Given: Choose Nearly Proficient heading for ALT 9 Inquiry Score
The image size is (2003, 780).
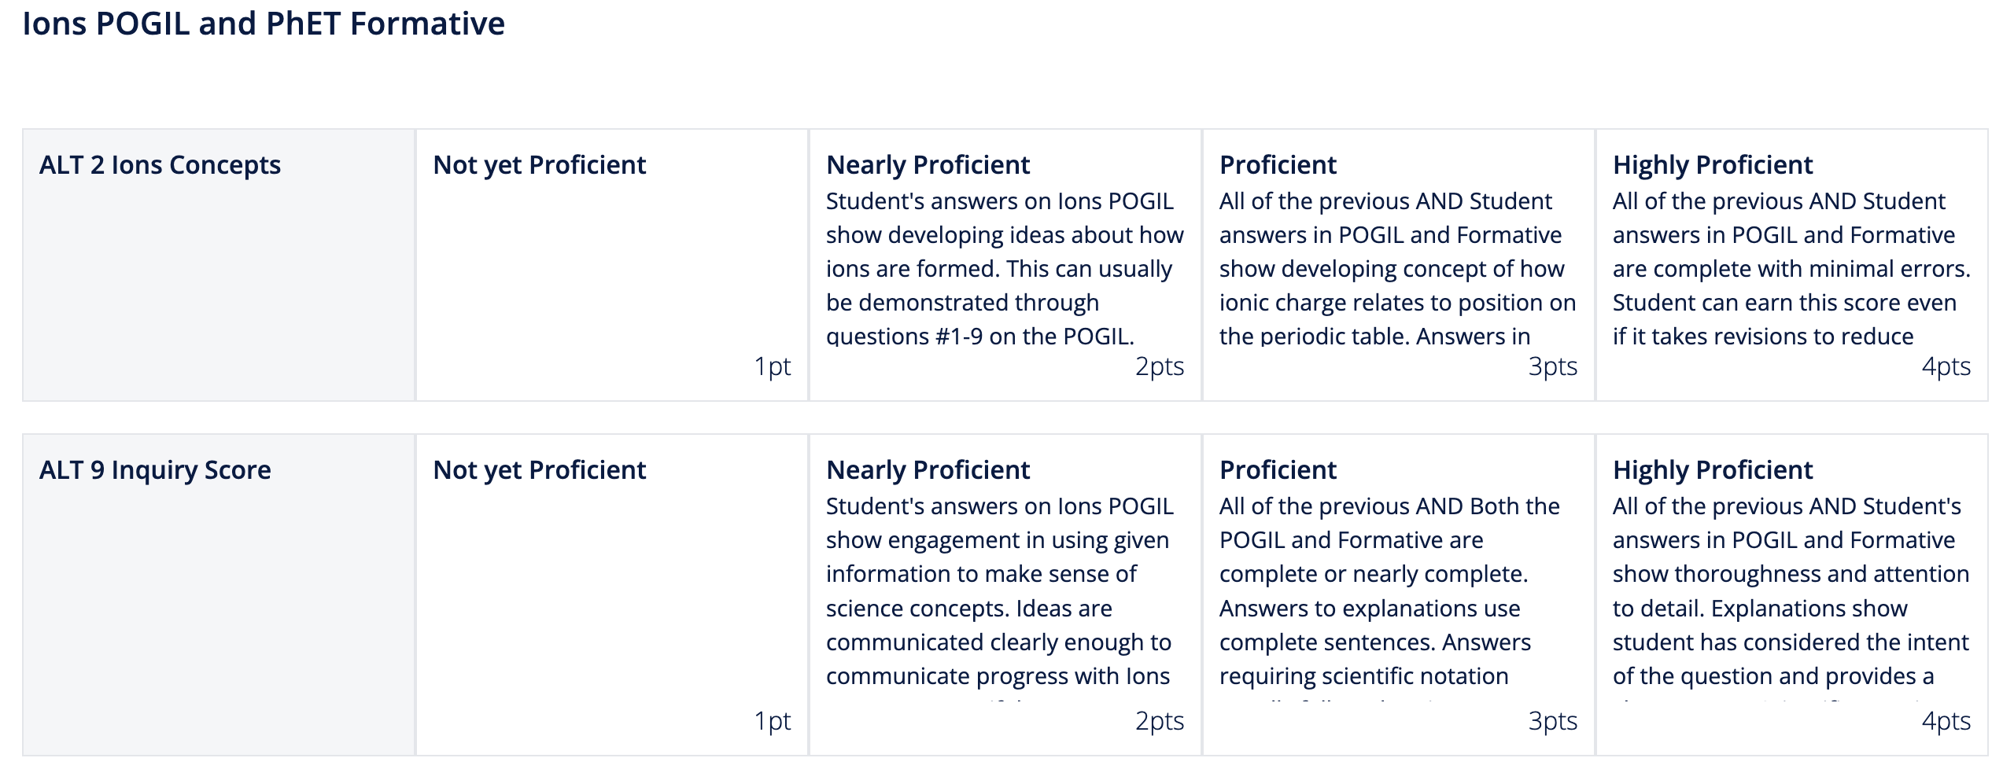Looking at the screenshot, I should coord(928,470).
